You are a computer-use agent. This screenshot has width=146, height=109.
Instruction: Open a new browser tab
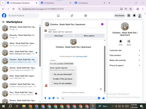(109, 3)
